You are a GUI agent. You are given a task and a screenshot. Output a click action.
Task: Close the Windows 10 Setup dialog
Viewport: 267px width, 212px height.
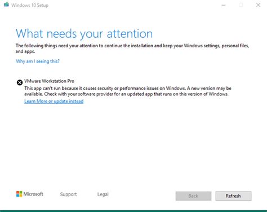(x=258, y=5)
